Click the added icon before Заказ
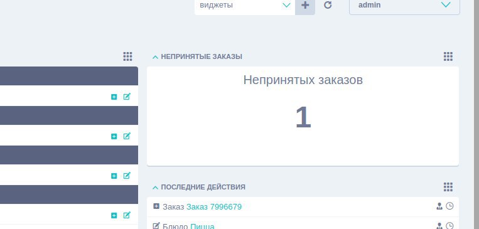 coord(156,206)
